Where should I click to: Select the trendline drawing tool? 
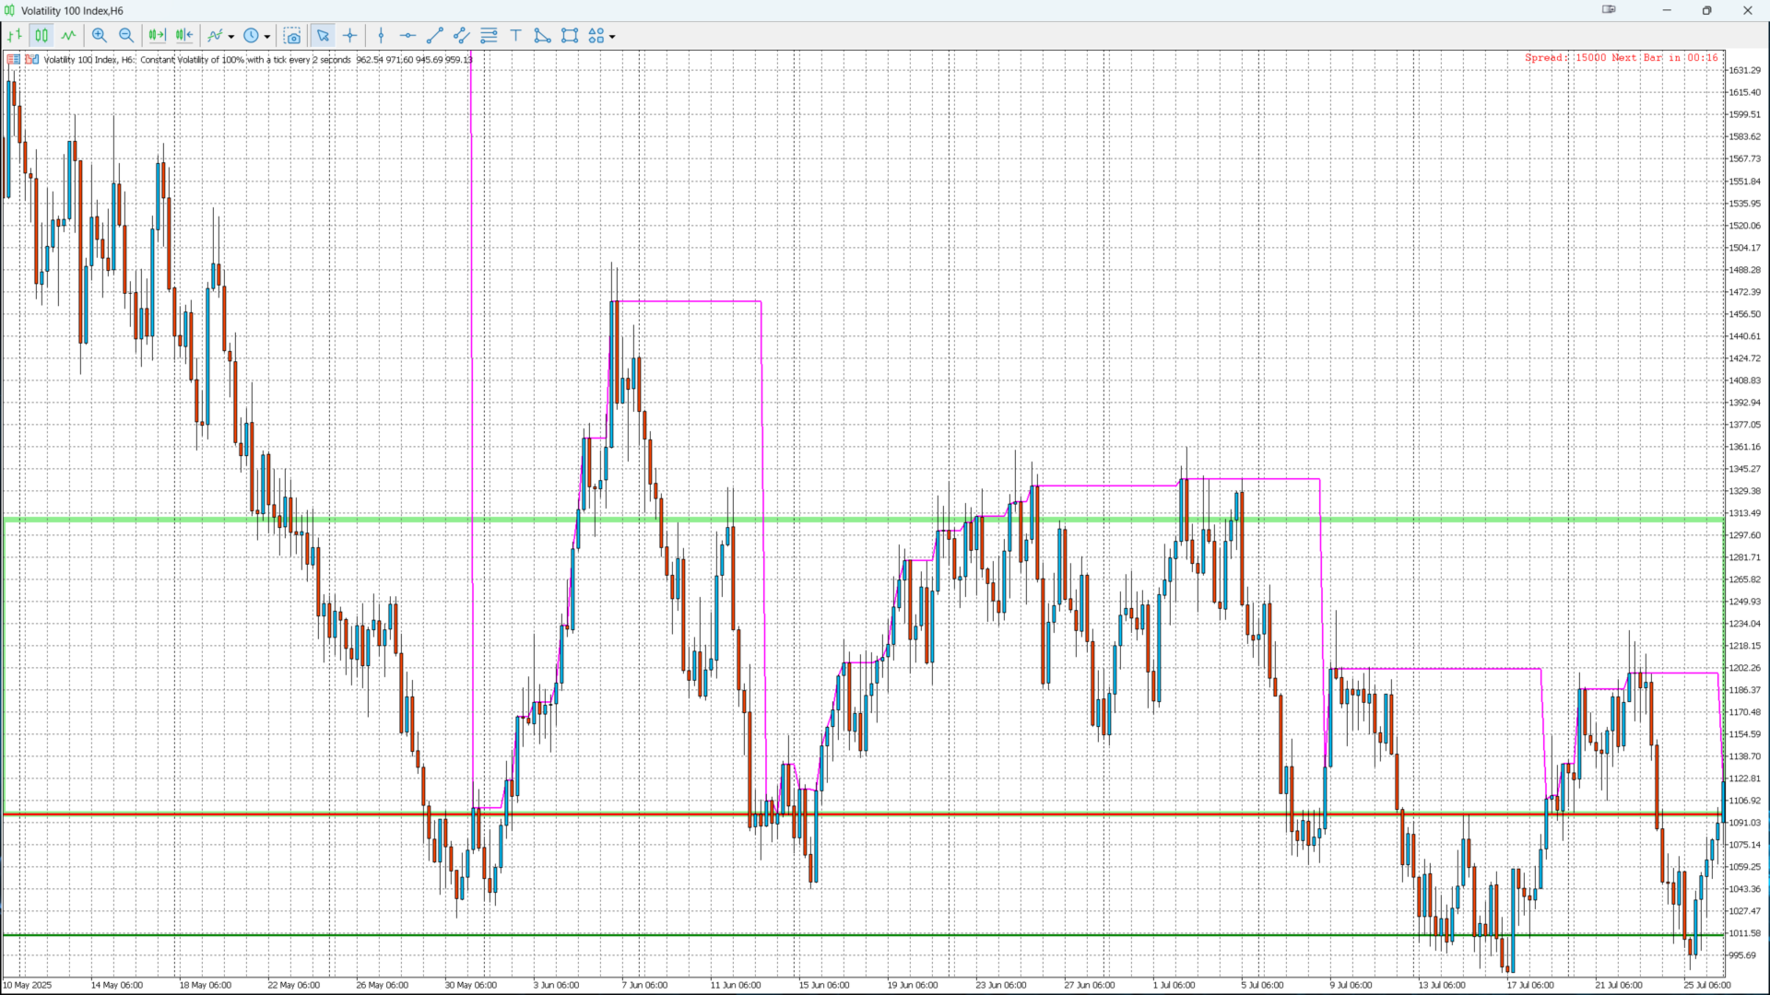click(x=435, y=36)
